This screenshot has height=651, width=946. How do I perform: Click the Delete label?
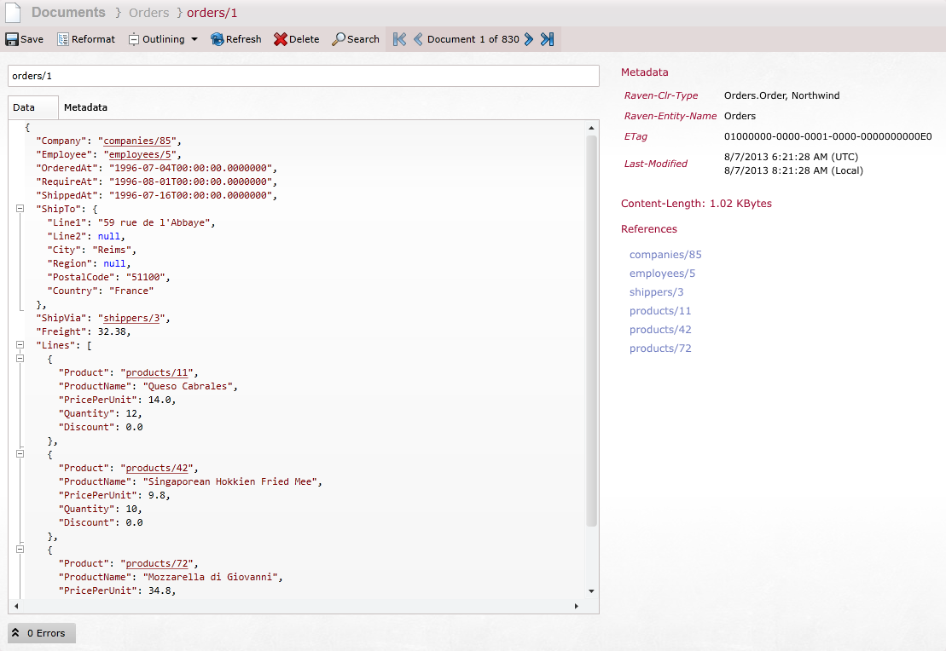coord(304,39)
